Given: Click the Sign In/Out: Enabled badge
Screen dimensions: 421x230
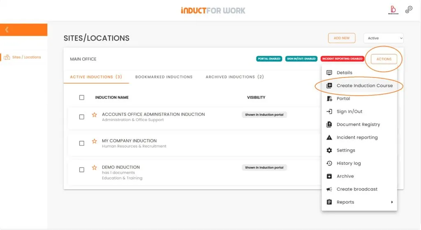Looking at the screenshot, I should [301, 59].
